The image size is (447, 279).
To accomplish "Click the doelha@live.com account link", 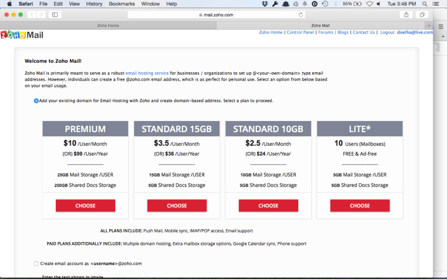I will click(415, 32).
